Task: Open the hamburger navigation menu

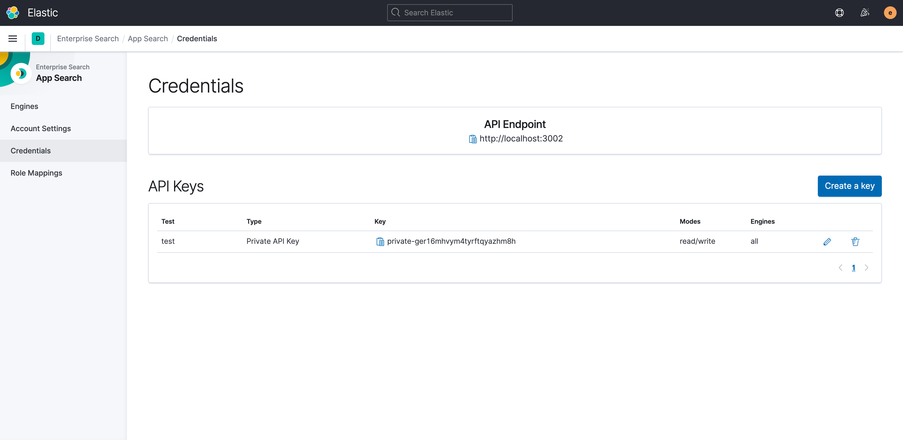Action: point(13,39)
